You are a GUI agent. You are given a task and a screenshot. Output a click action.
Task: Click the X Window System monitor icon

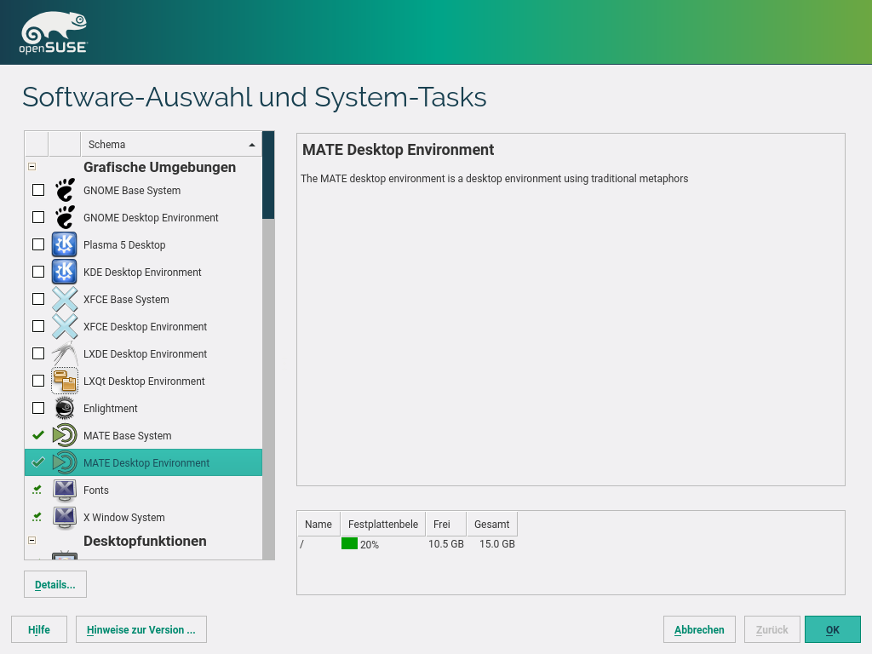(65, 518)
